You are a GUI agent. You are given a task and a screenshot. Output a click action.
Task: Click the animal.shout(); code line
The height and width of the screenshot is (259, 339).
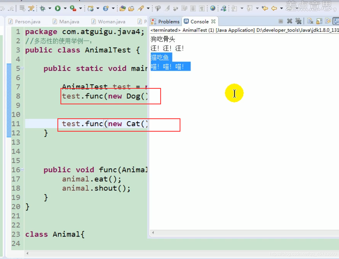[x=96, y=188]
